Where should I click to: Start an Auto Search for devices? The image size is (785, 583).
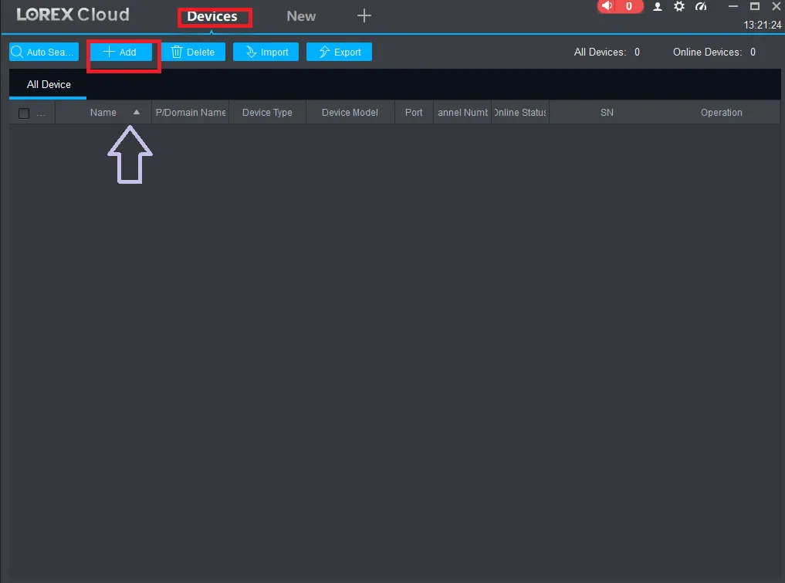coord(43,52)
